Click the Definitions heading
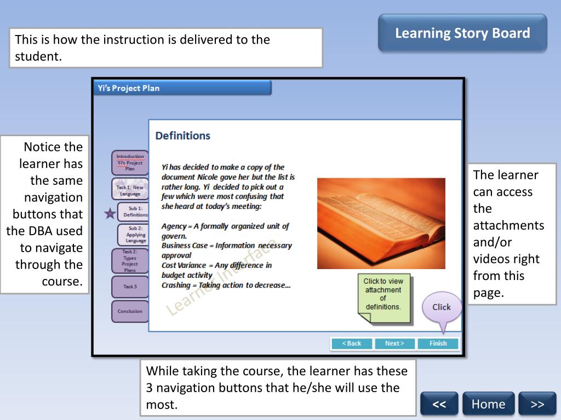The image size is (561, 420). point(183,136)
